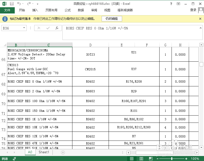204x161 pixels.
Task: Select Normal view icon in status bar
Action: [132, 159]
